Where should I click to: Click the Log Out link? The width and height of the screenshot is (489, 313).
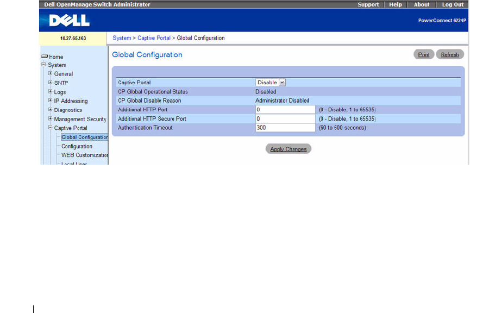(x=453, y=4)
